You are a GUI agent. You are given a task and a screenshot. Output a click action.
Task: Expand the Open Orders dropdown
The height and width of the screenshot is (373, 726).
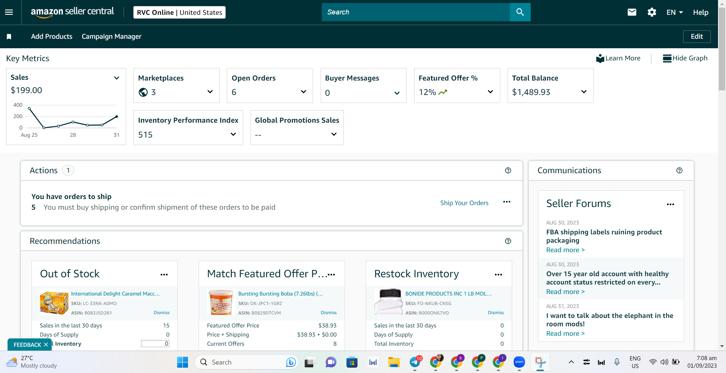pyautogui.click(x=304, y=92)
